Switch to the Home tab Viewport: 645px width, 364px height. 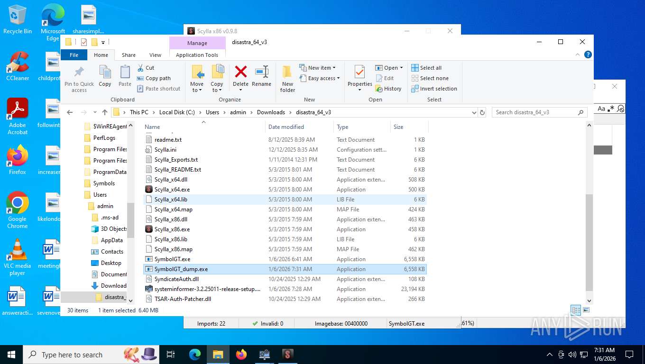pos(101,55)
